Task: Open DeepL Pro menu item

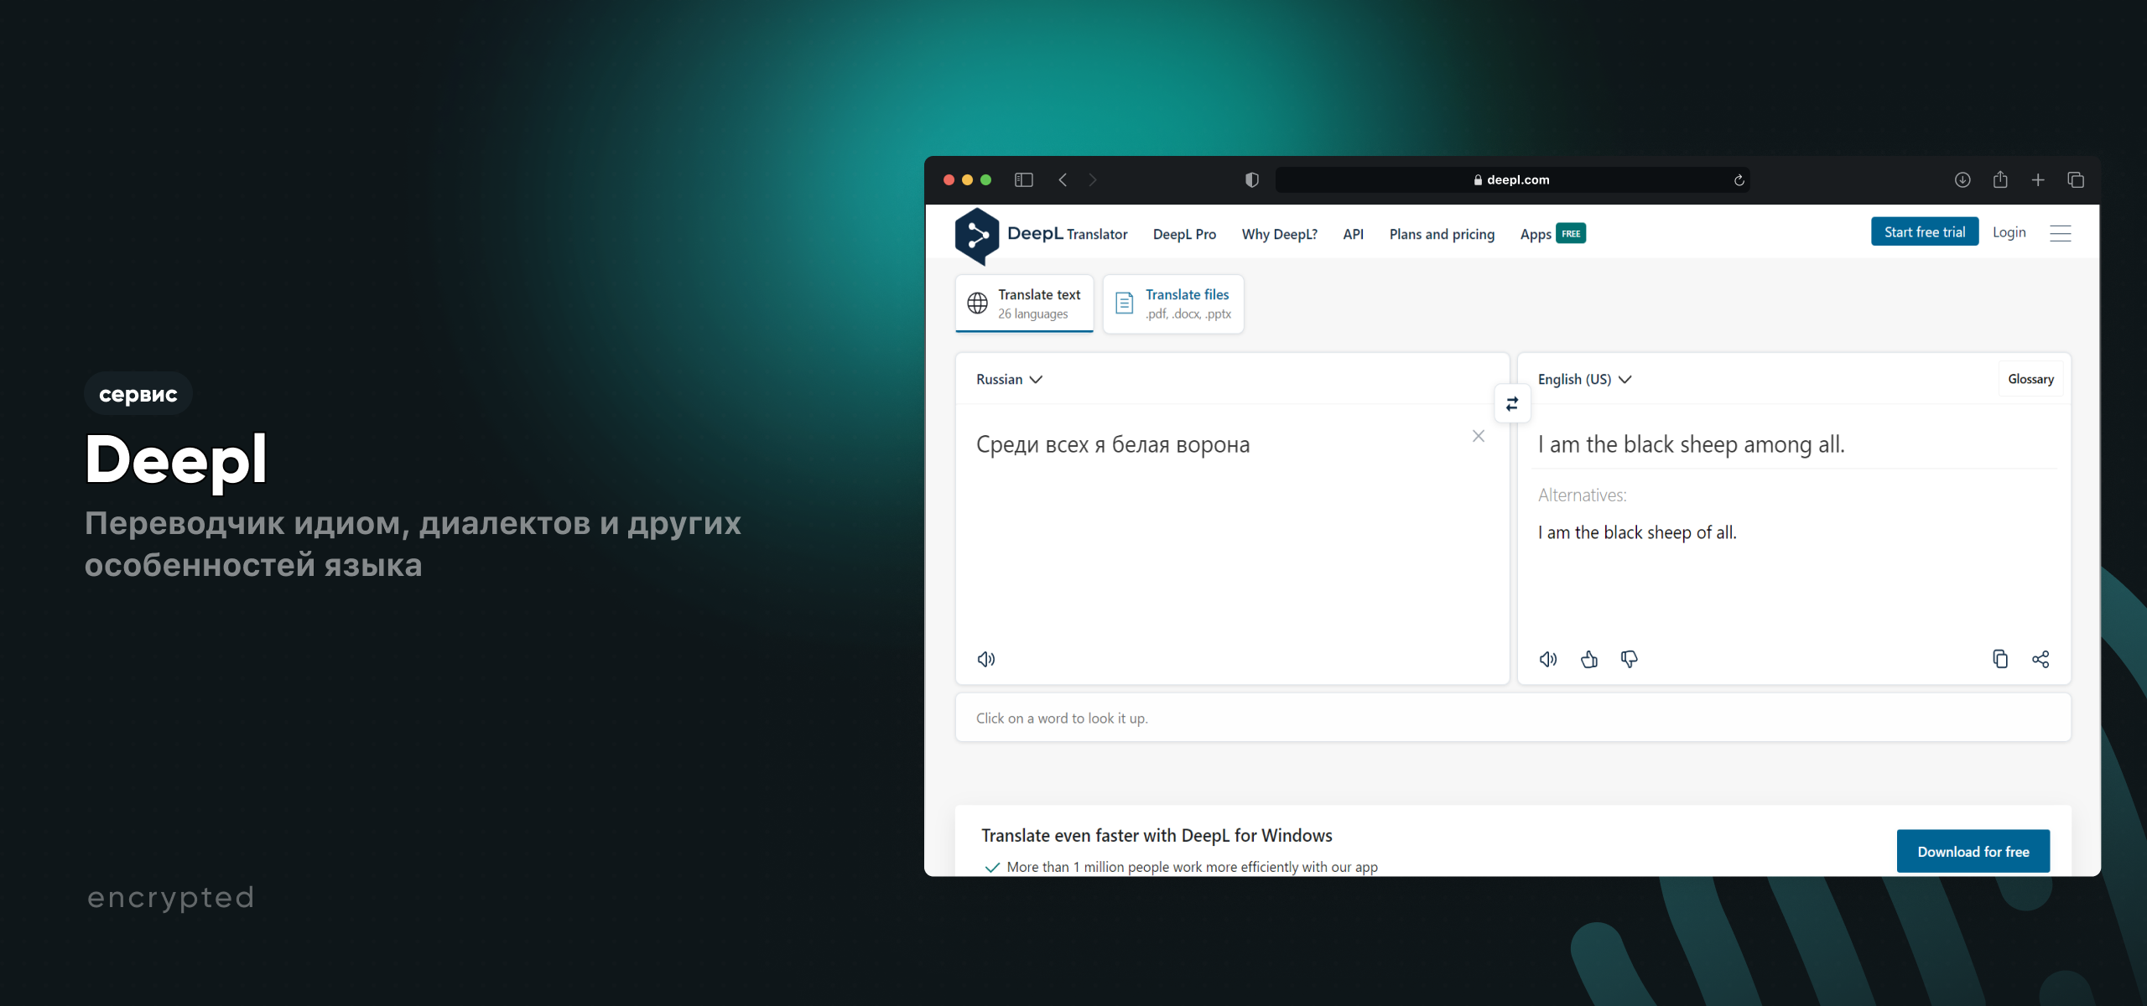Action: (1184, 234)
